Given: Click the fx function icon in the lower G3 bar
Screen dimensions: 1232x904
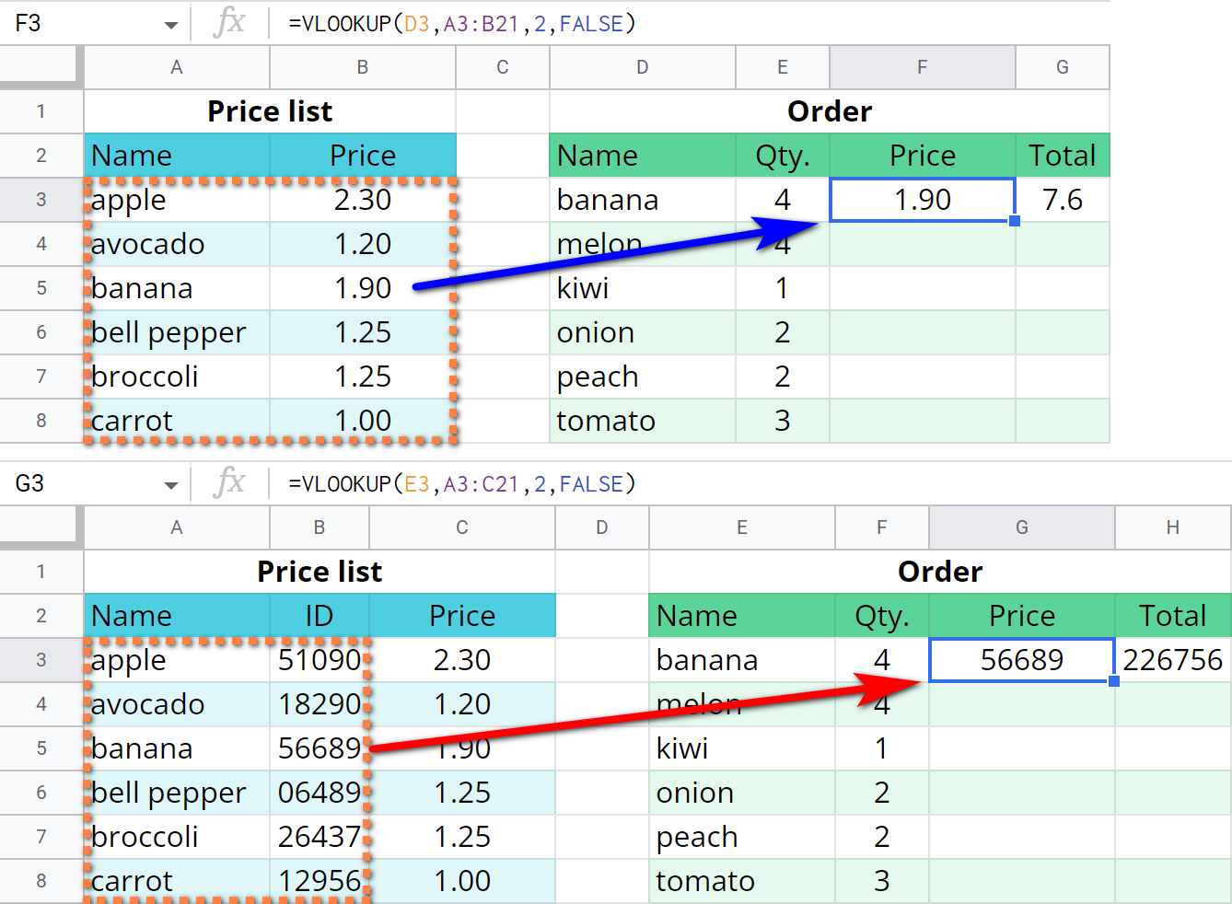Looking at the screenshot, I should [x=228, y=482].
